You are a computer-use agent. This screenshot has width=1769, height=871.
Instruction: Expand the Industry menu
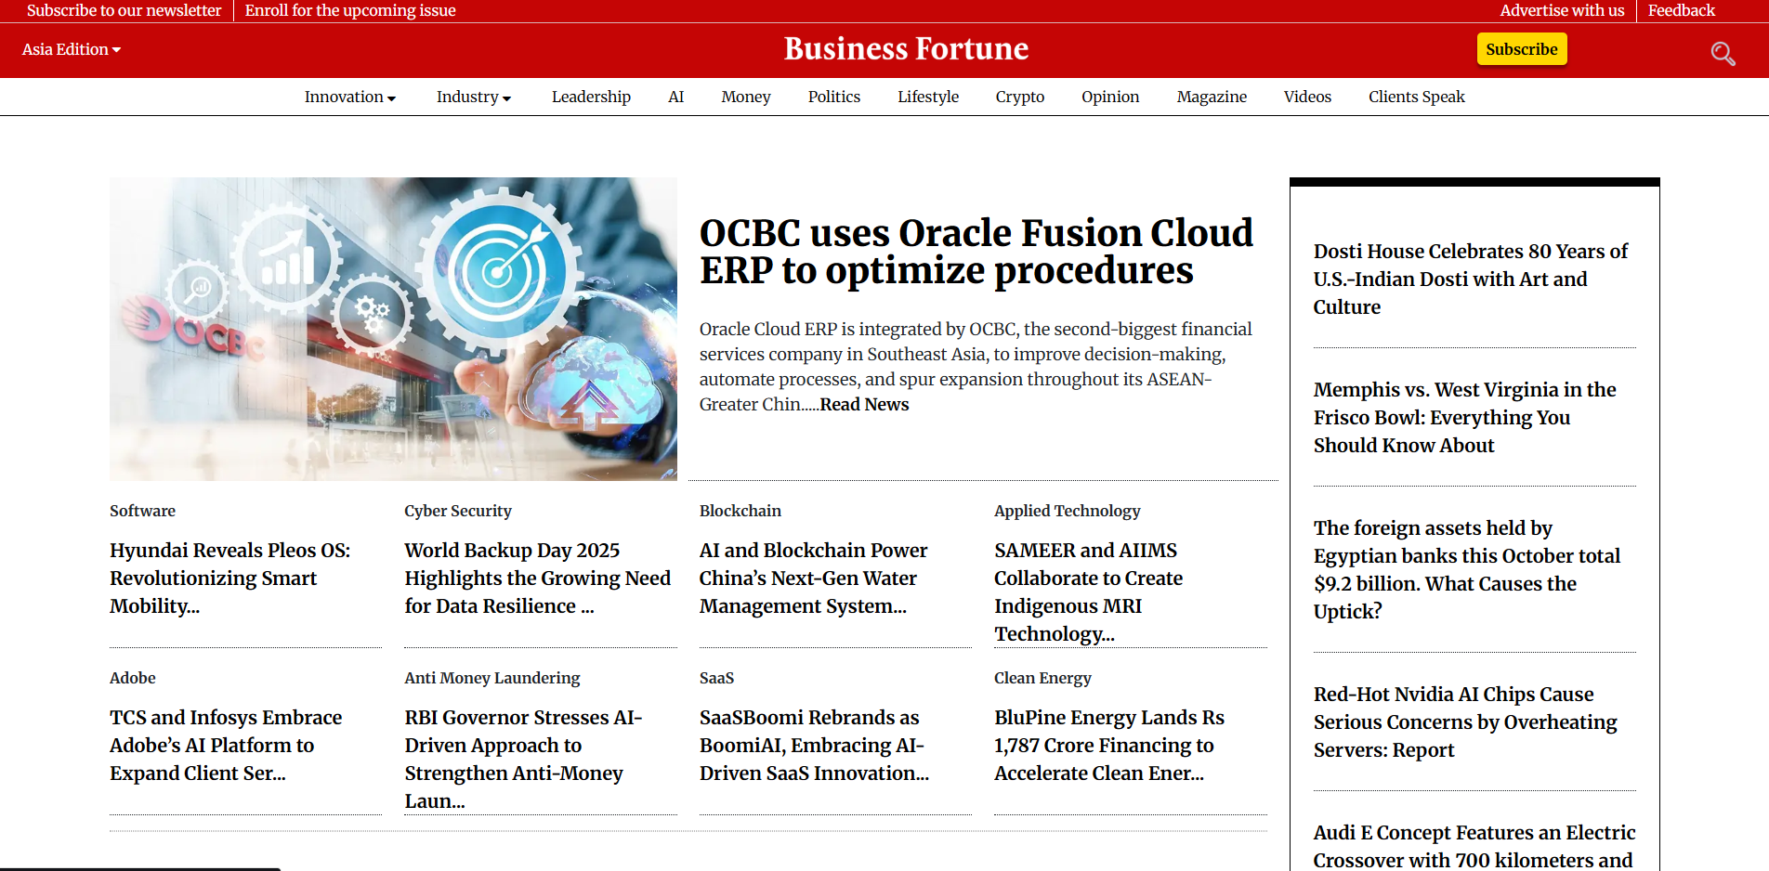click(x=474, y=97)
